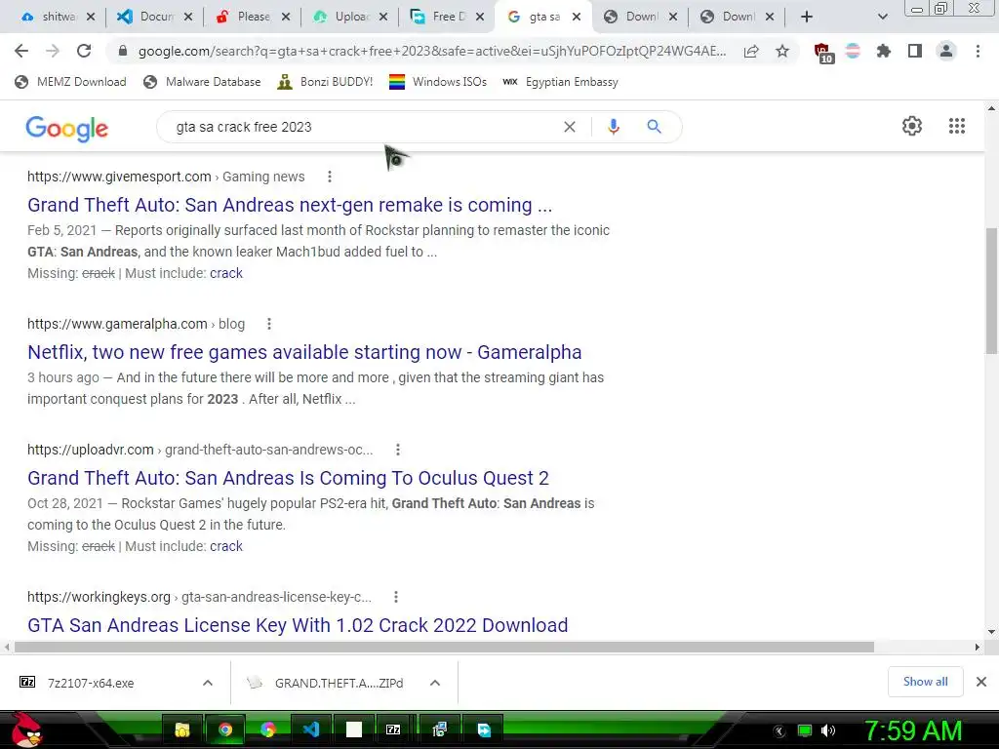Screen dimensions: 999x749
Task: Close the 'shitwa' tab
Action: [91, 17]
